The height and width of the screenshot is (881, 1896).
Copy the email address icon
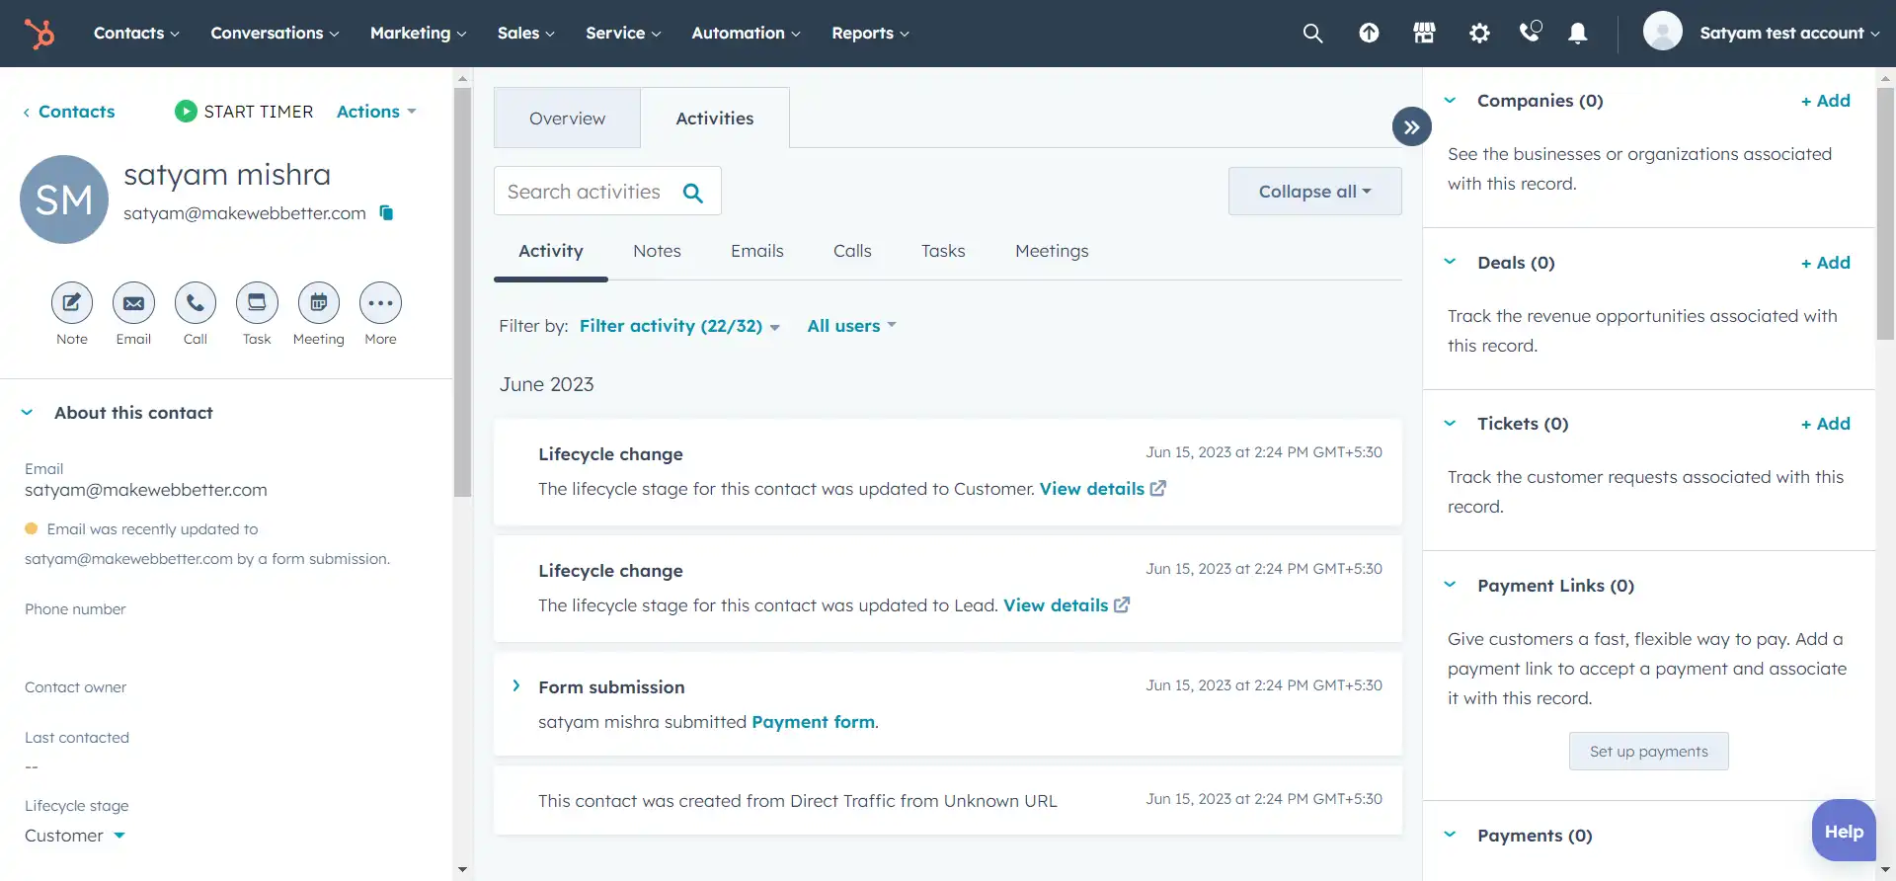point(386,213)
